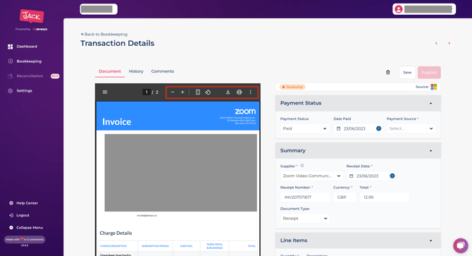This screenshot has width=472, height=256.
Task: Click the user avatar icon
Action: click(399, 9)
